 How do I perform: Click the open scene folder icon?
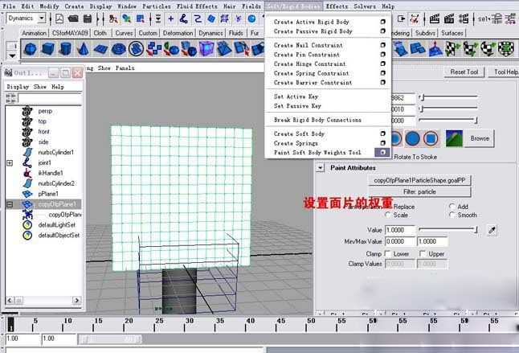click(x=73, y=18)
